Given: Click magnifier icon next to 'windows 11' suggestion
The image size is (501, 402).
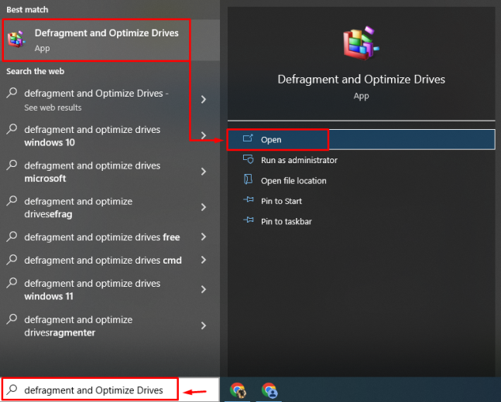Looking at the screenshot, I should coord(12,282).
